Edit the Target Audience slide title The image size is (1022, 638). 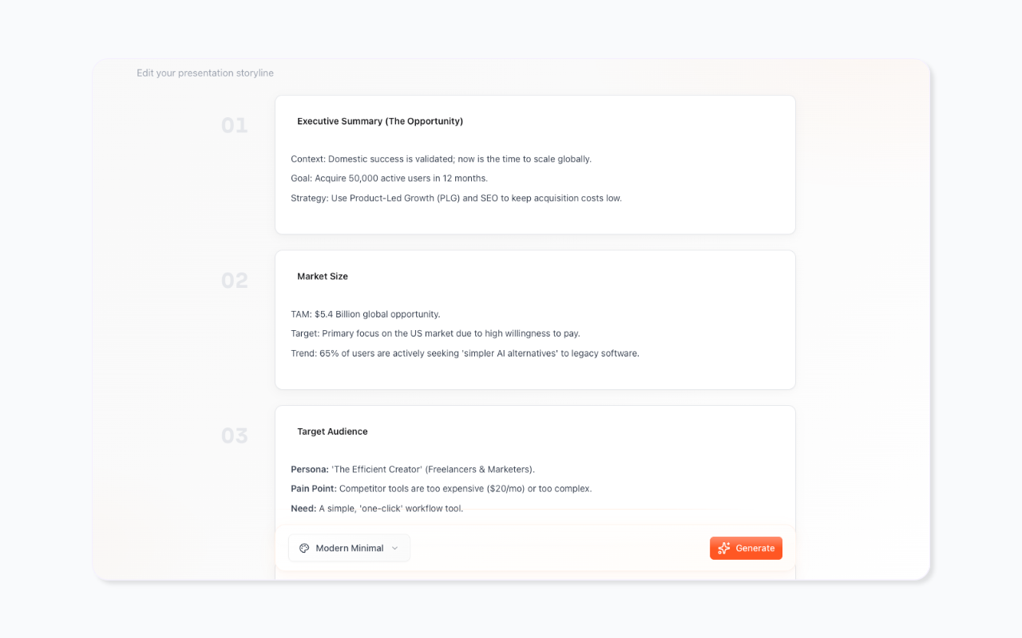332,431
